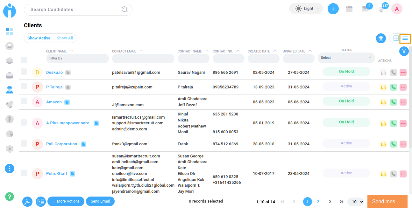
Task: Click the On Hold status for Desku.io
Action: pos(346,72)
